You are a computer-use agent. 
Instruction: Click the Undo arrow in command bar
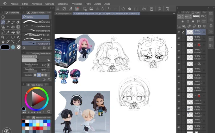point(109,9)
